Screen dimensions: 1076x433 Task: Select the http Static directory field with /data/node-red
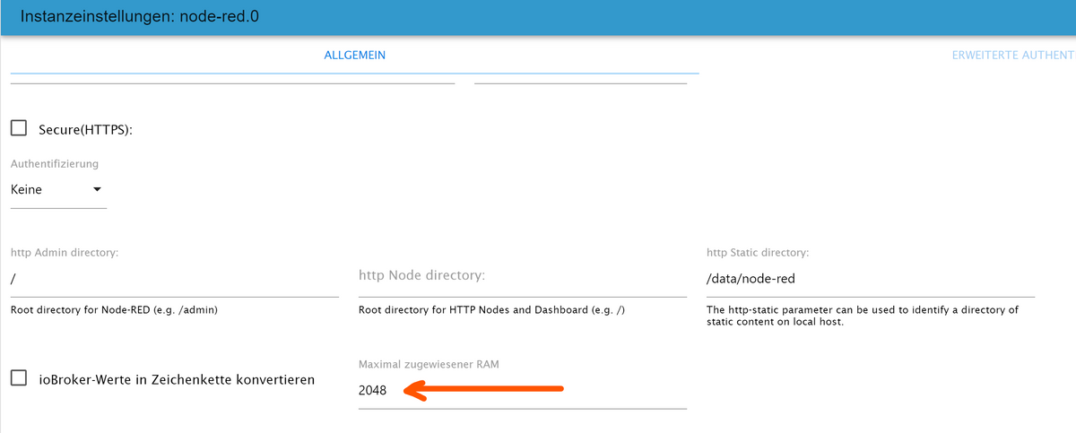pos(871,279)
